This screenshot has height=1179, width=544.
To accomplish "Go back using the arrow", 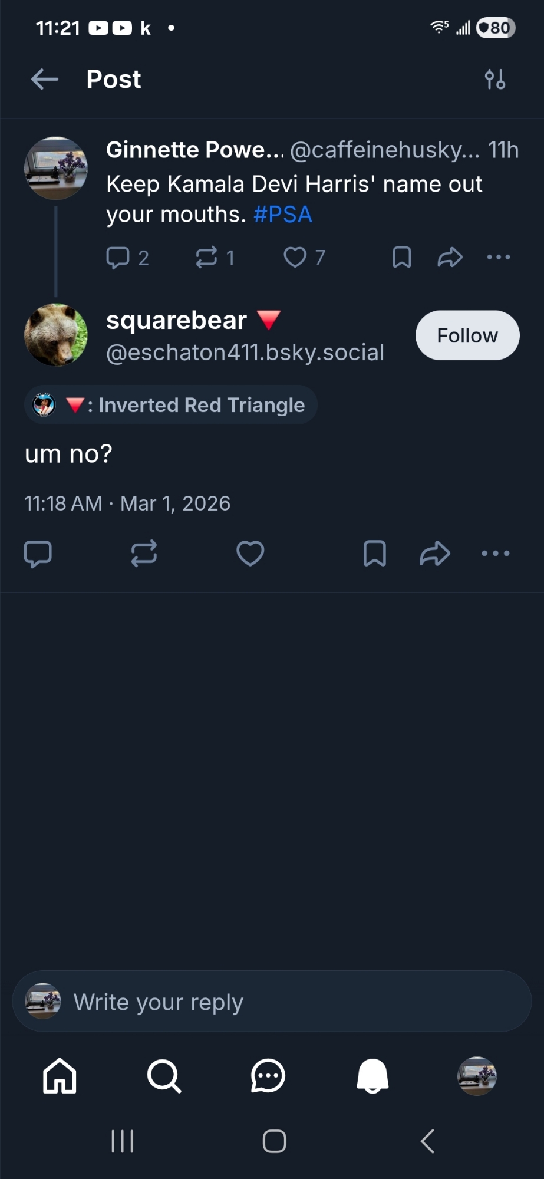I will click(x=45, y=79).
